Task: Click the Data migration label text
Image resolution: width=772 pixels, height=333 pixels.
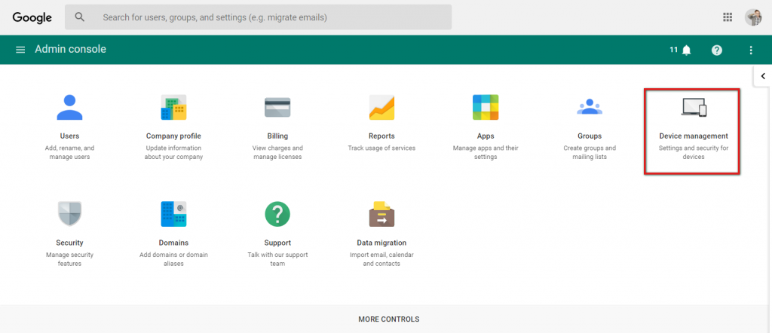Action: (381, 243)
